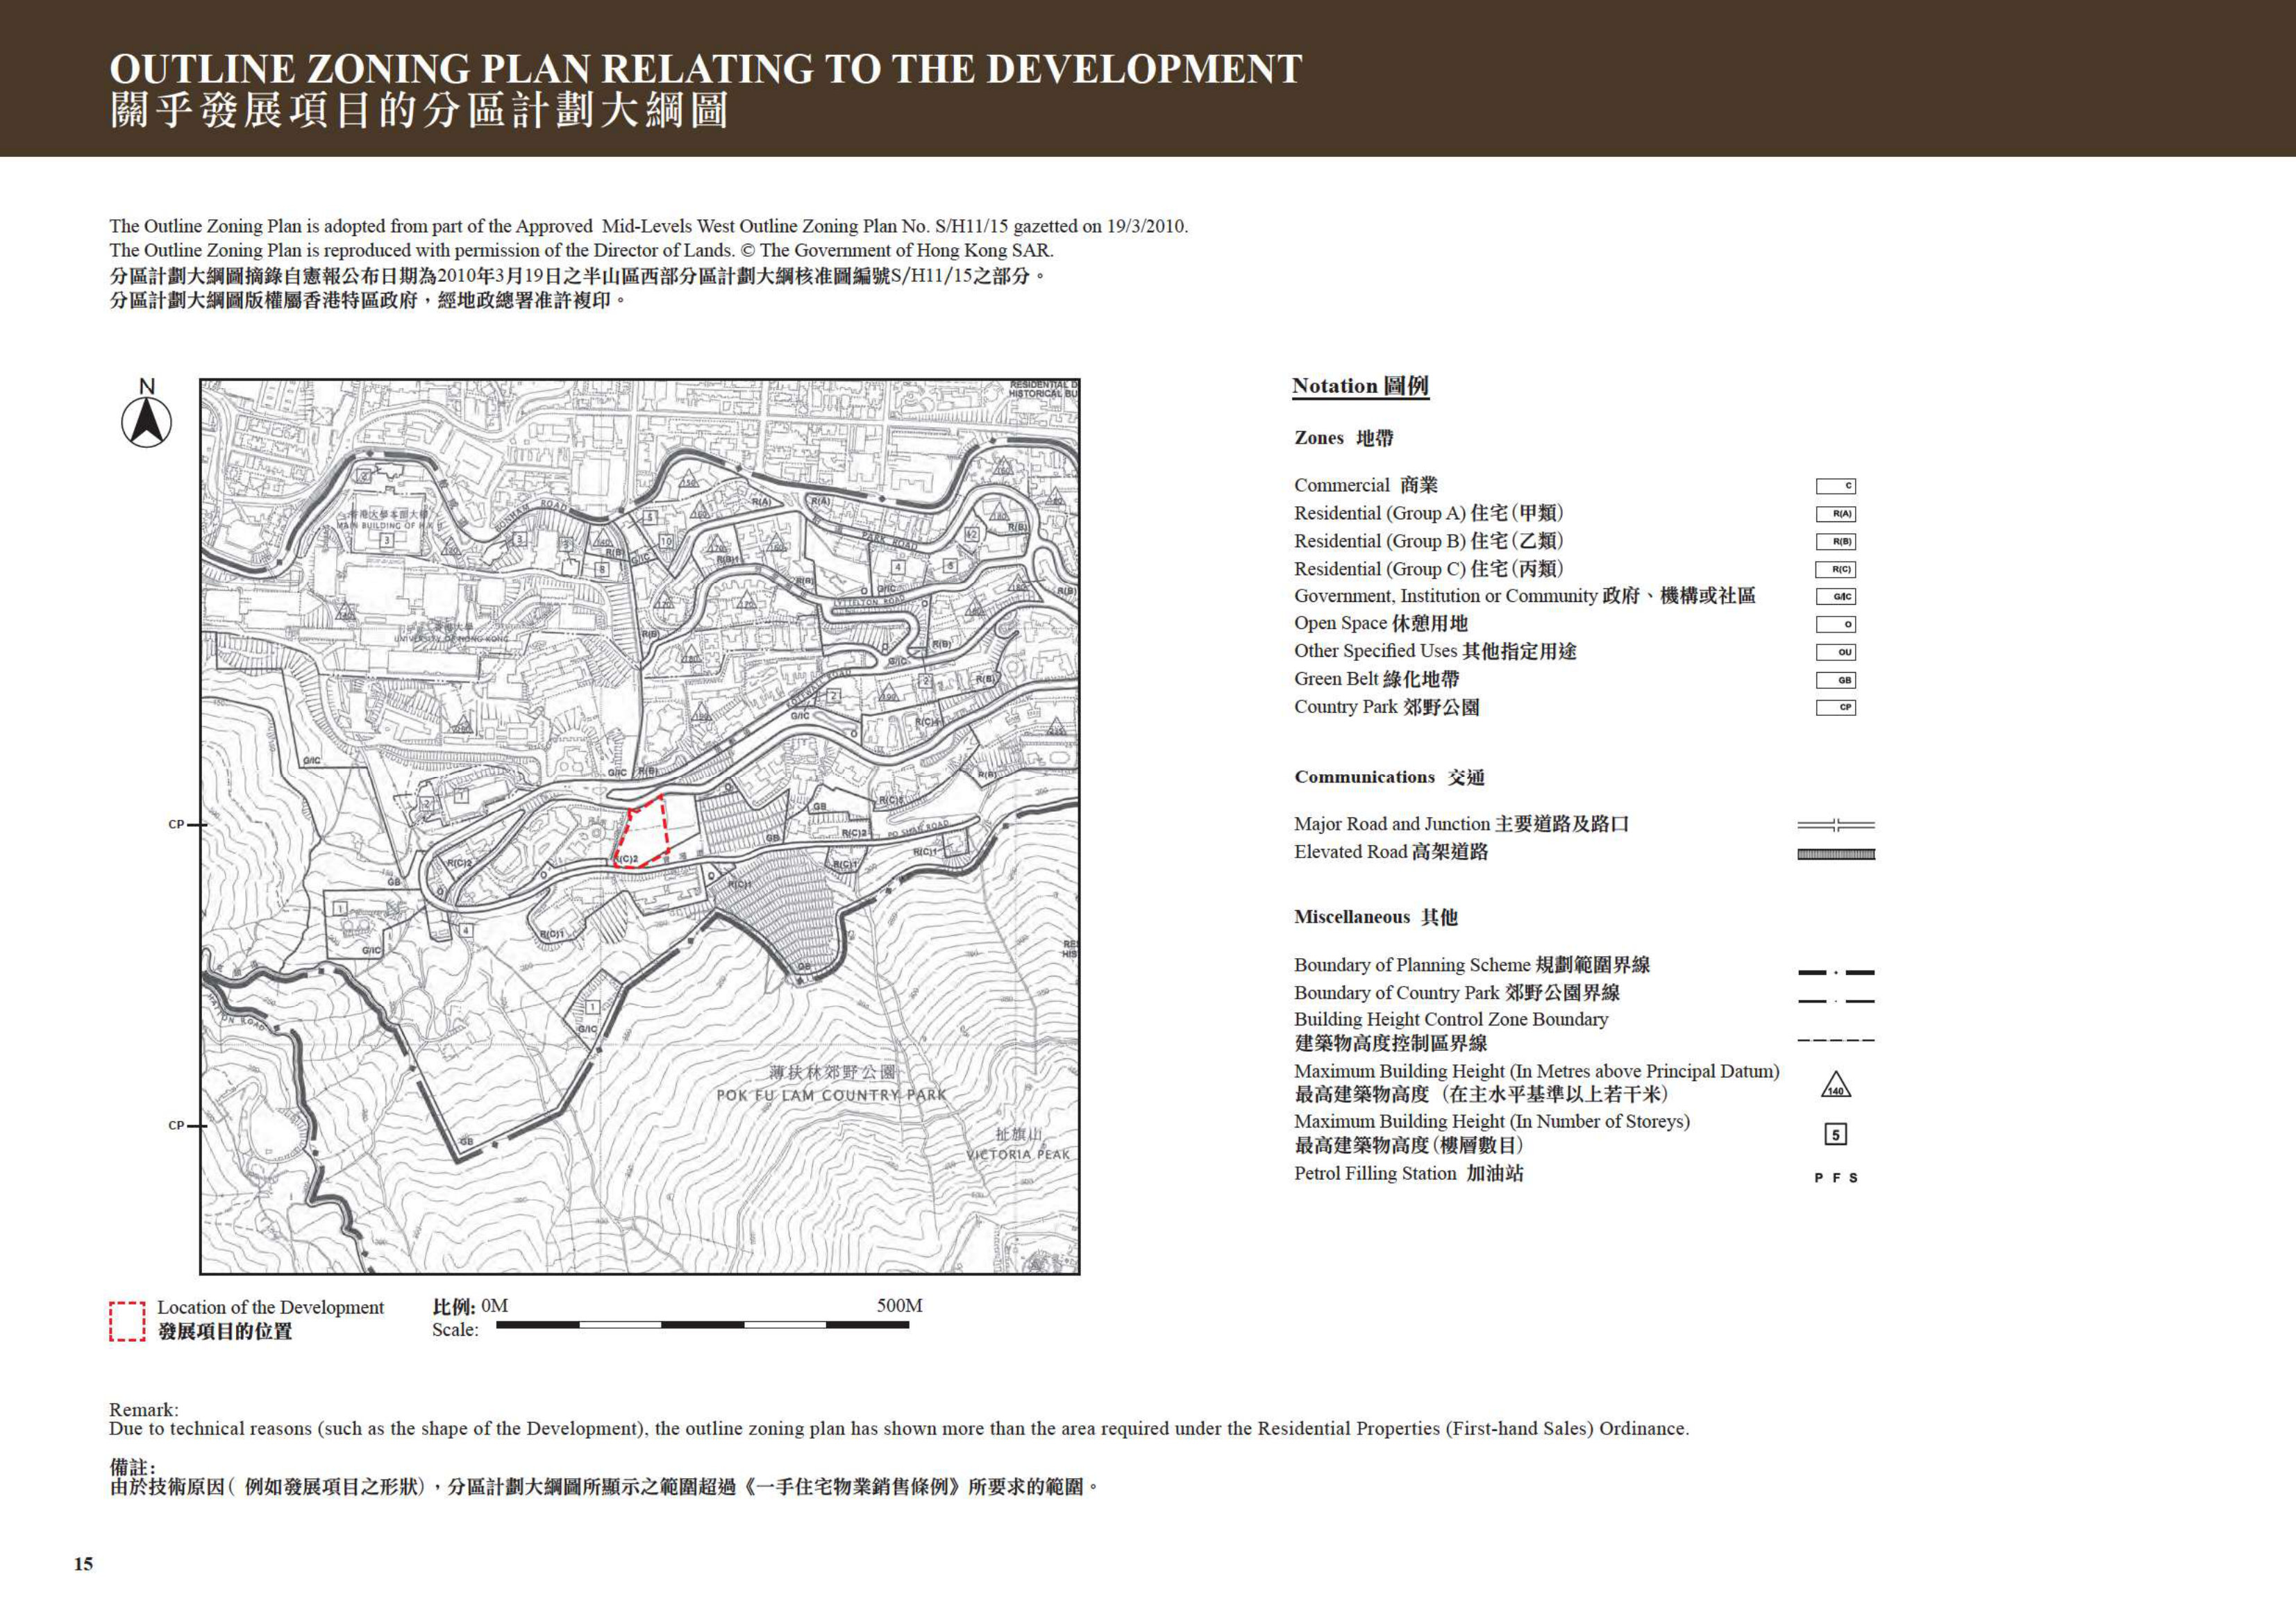2296x1624 pixels.
Task: Select the Residential Group B legend symbol
Action: click(x=1836, y=542)
